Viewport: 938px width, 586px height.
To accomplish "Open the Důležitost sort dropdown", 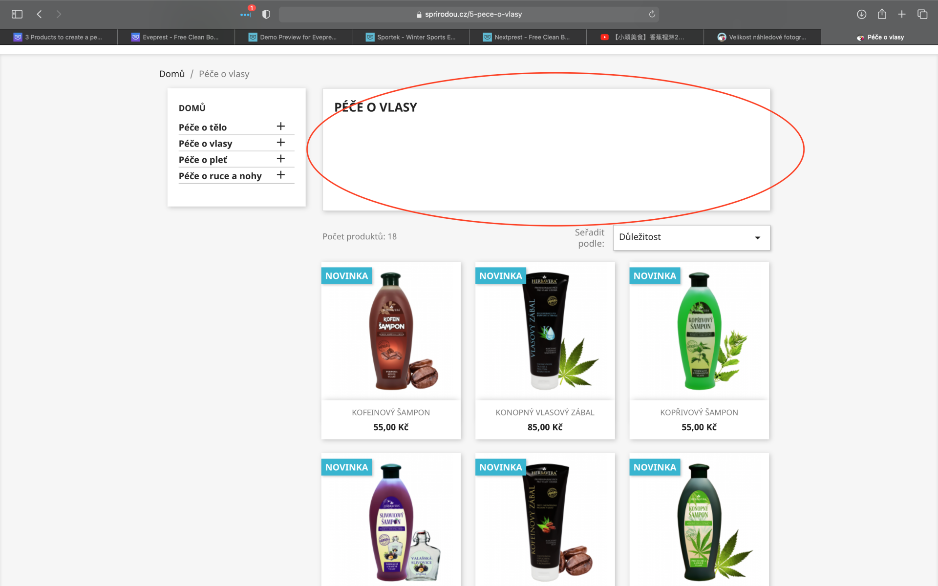I will (691, 237).
